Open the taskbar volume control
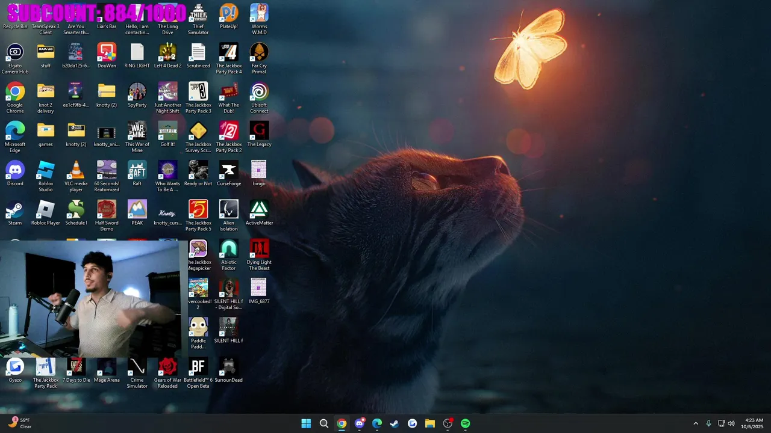The width and height of the screenshot is (771, 433). [x=731, y=423]
